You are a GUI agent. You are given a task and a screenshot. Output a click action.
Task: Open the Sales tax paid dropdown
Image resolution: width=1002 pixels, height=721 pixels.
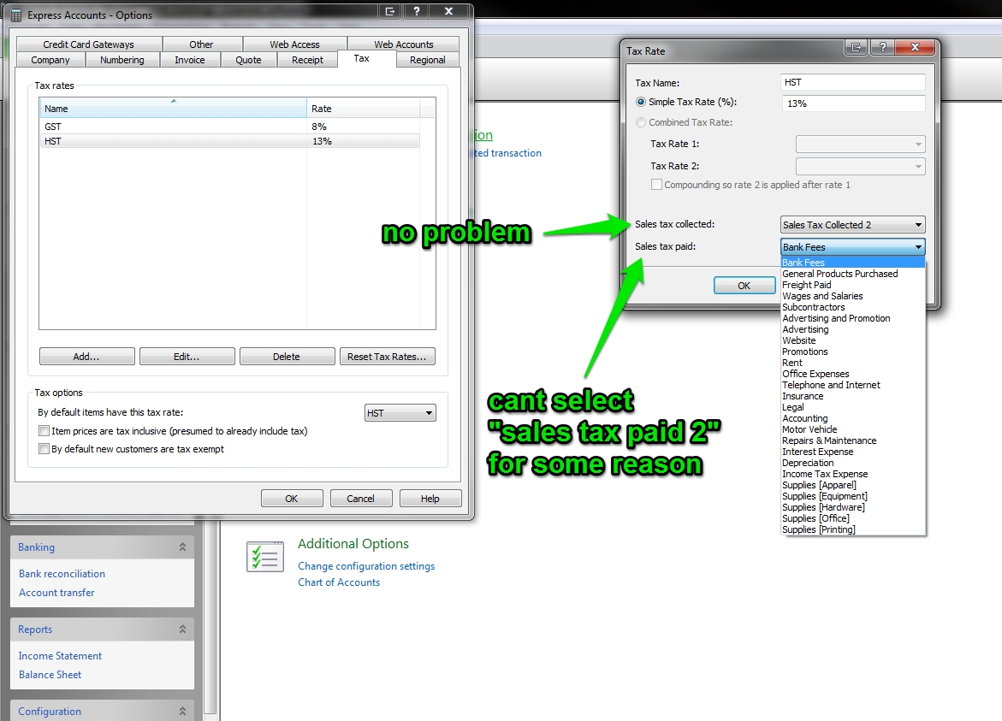click(852, 247)
